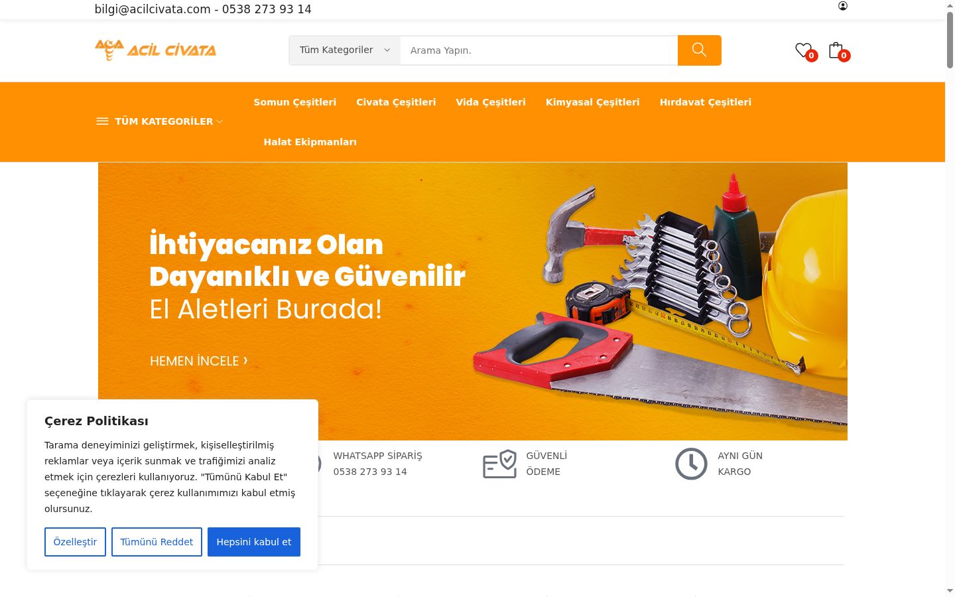The width and height of the screenshot is (955, 597).
Task: Open Kimyasal Çeşitleri menu
Action: click(x=593, y=102)
